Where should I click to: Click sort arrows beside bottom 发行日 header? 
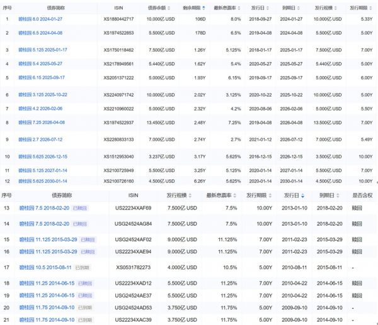coord(302,196)
